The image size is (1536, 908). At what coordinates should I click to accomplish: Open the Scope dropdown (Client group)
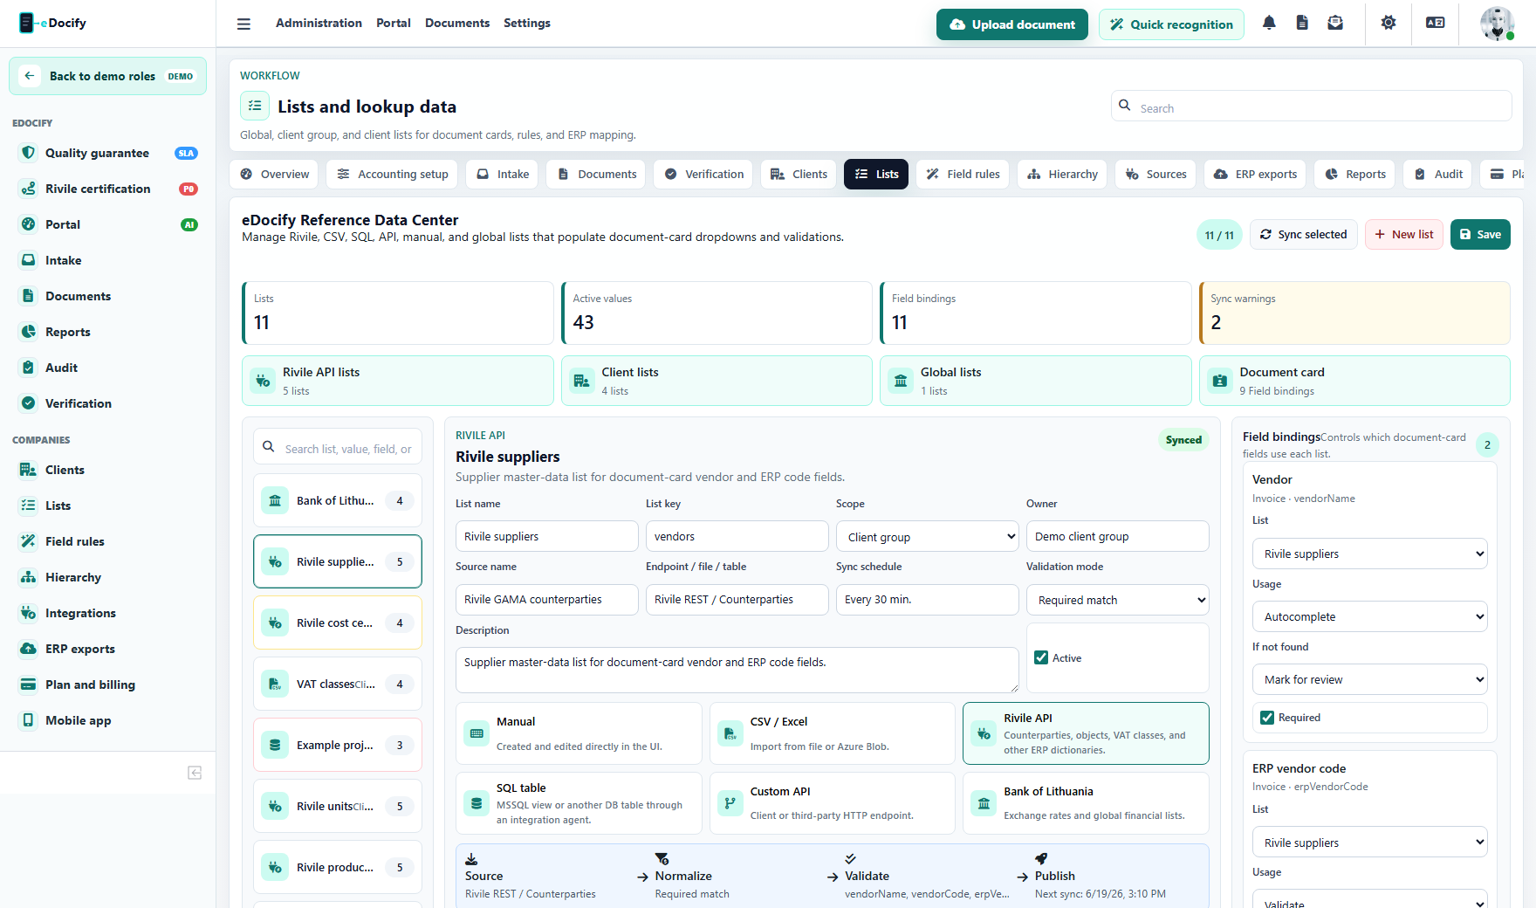(928, 536)
